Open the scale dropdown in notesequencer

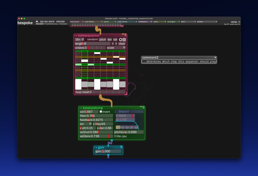pos(116,48)
